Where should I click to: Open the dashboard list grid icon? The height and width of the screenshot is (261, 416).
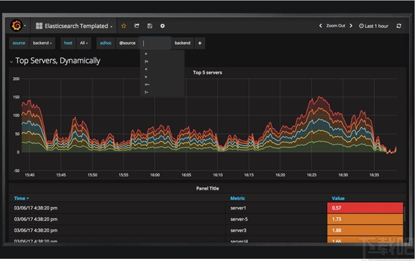[38, 26]
